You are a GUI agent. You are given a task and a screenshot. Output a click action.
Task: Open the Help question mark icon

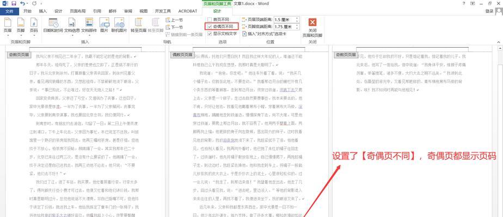point(464,3)
